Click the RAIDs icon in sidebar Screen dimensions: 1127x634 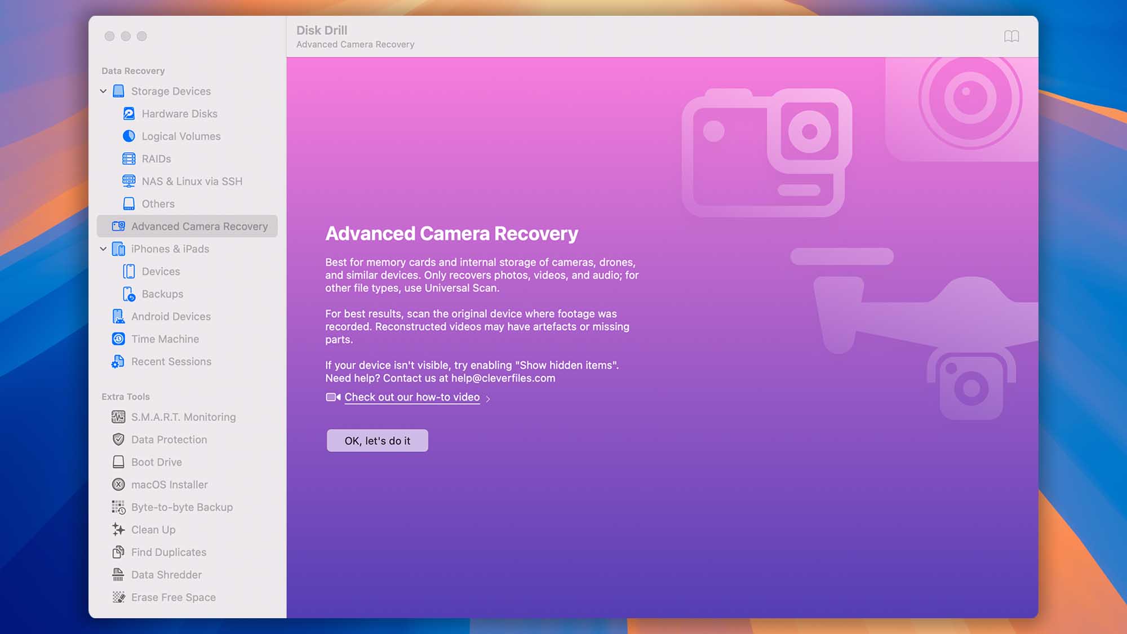point(129,159)
